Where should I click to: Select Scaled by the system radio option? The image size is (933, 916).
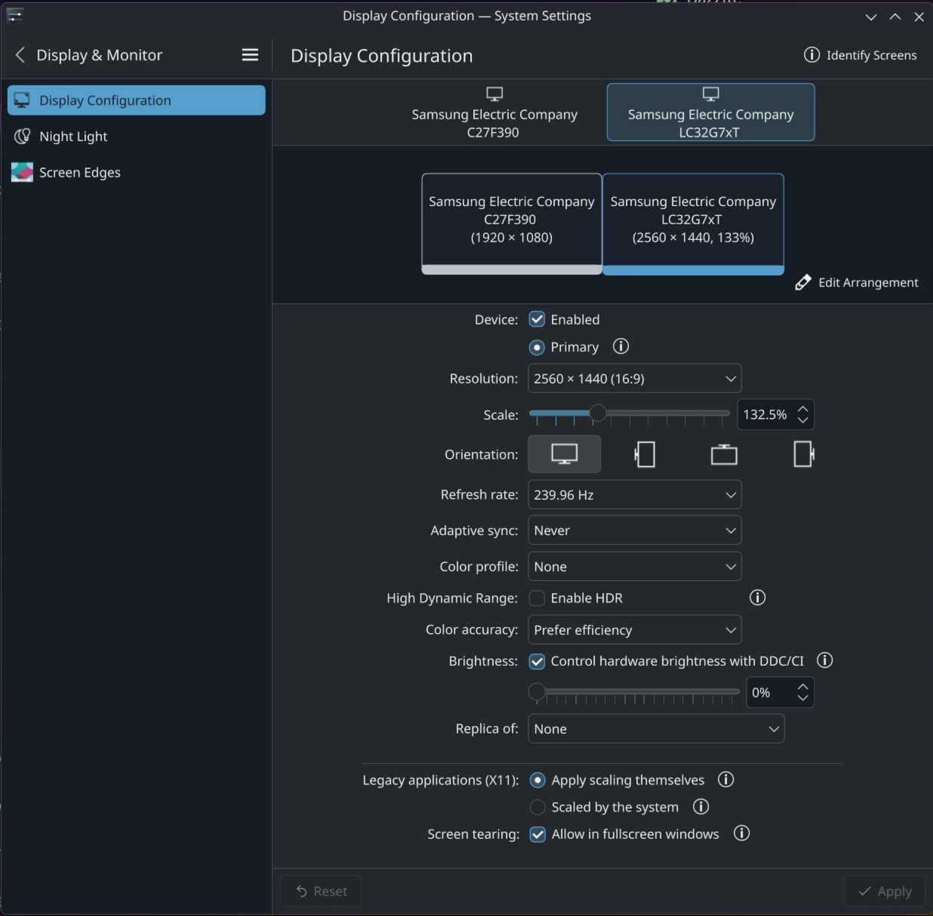click(x=537, y=807)
